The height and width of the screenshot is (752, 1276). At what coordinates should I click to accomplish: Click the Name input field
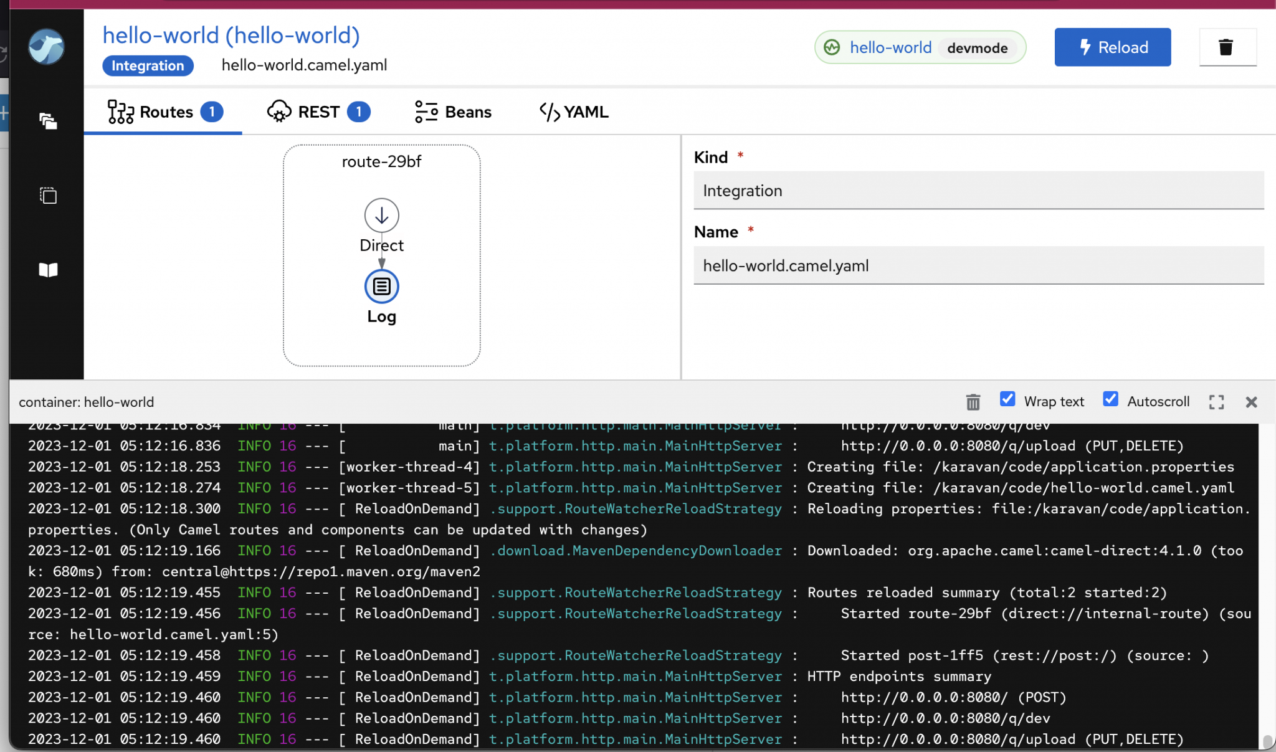click(978, 266)
